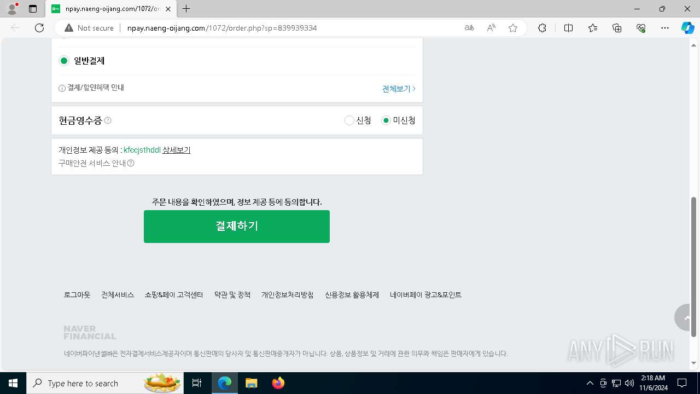Viewport: 700px width, 394px height.
Task: Click the scrollbar down arrow
Action: point(694,363)
